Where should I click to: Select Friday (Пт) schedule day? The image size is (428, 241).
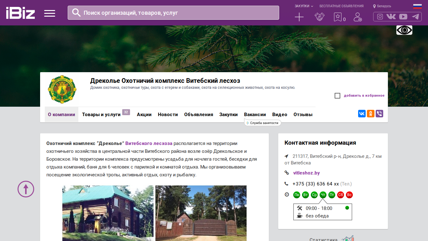coord(332,195)
